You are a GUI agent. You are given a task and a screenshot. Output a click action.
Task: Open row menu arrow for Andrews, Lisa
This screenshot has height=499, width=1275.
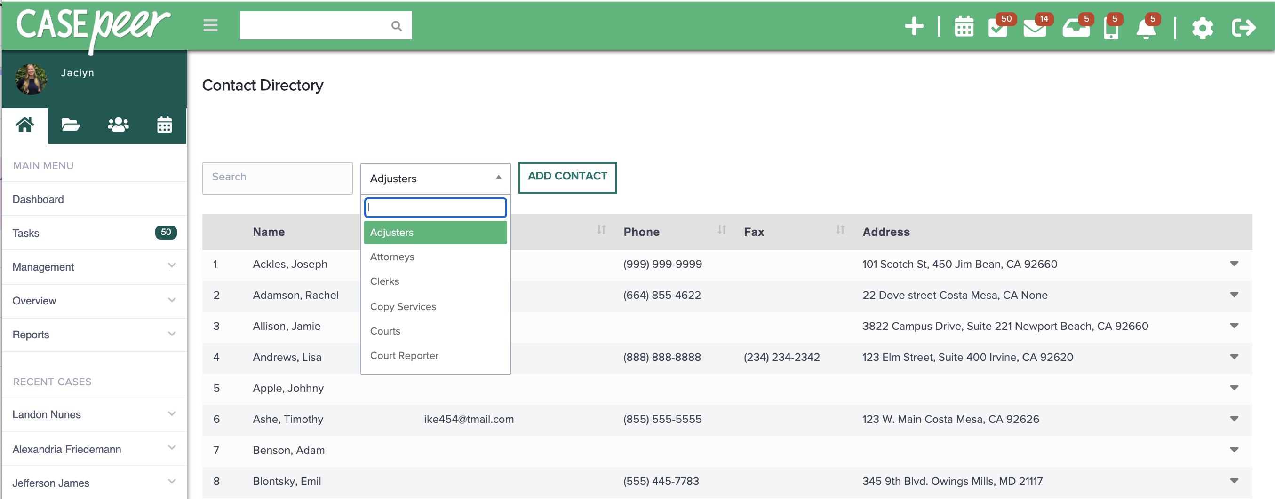click(x=1234, y=357)
